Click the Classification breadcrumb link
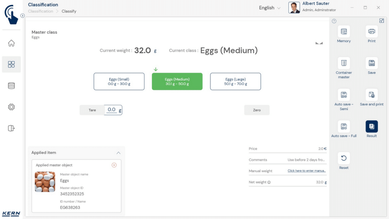Viewport: 389px width, 219px height. [x=41, y=11]
